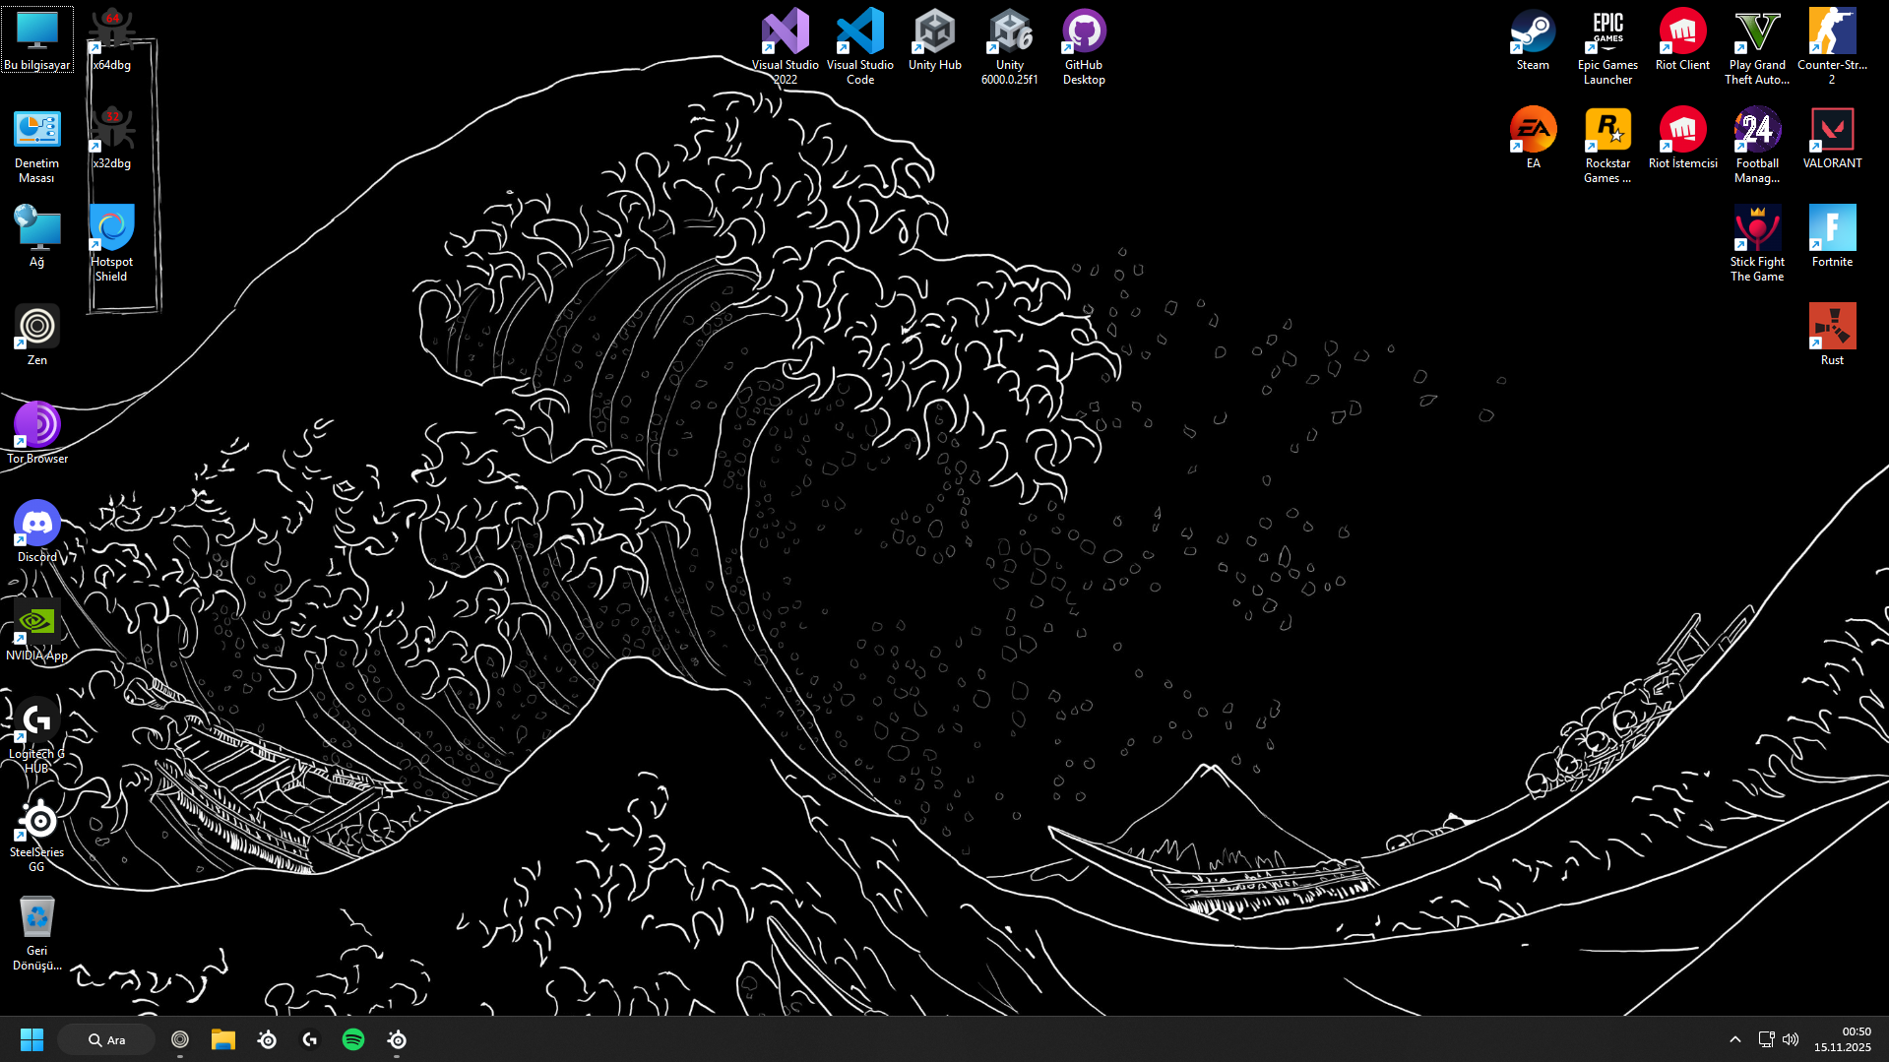1889x1062 pixels.
Task: Select the Counter-Strike 2 desktop icon
Action: (x=1832, y=47)
